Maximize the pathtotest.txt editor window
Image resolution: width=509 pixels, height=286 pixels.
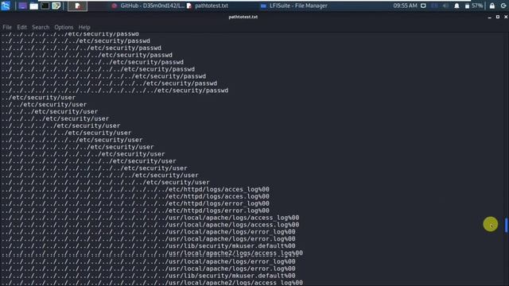click(498, 17)
